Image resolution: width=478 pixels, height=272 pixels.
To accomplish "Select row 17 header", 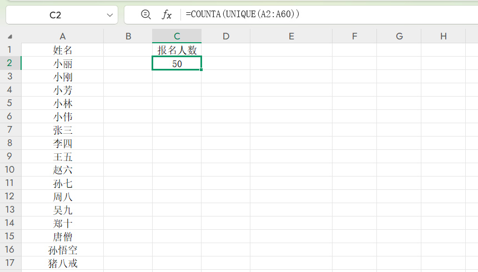I will (10, 263).
